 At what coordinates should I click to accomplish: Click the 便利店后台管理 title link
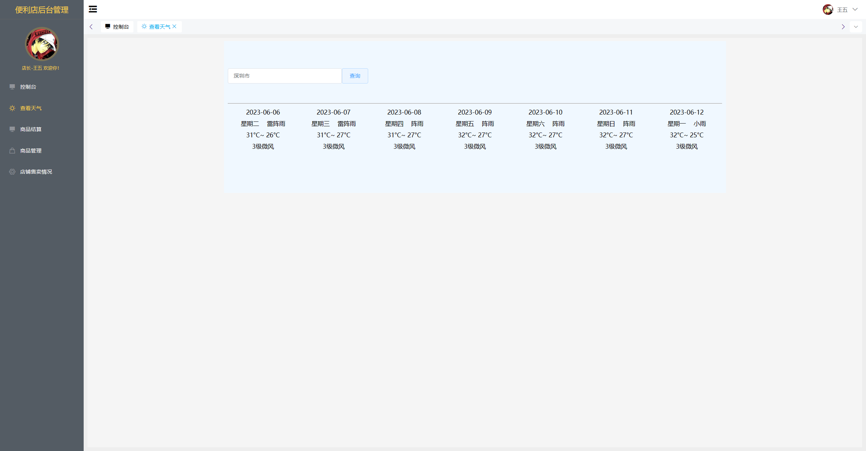click(x=41, y=10)
